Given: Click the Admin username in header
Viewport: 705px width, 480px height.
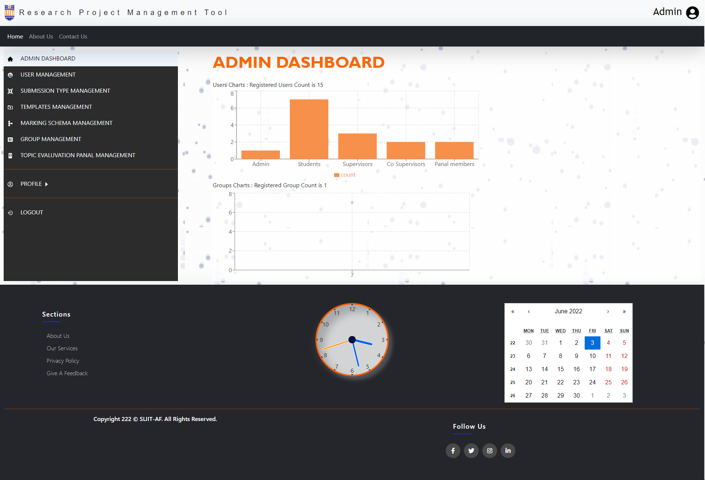Looking at the screenshot, I should (667, 12).
